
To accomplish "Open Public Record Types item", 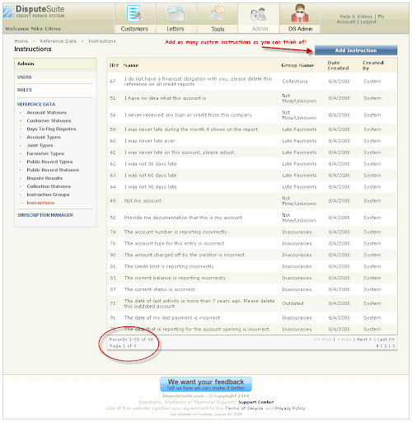I will click(49, 162).
